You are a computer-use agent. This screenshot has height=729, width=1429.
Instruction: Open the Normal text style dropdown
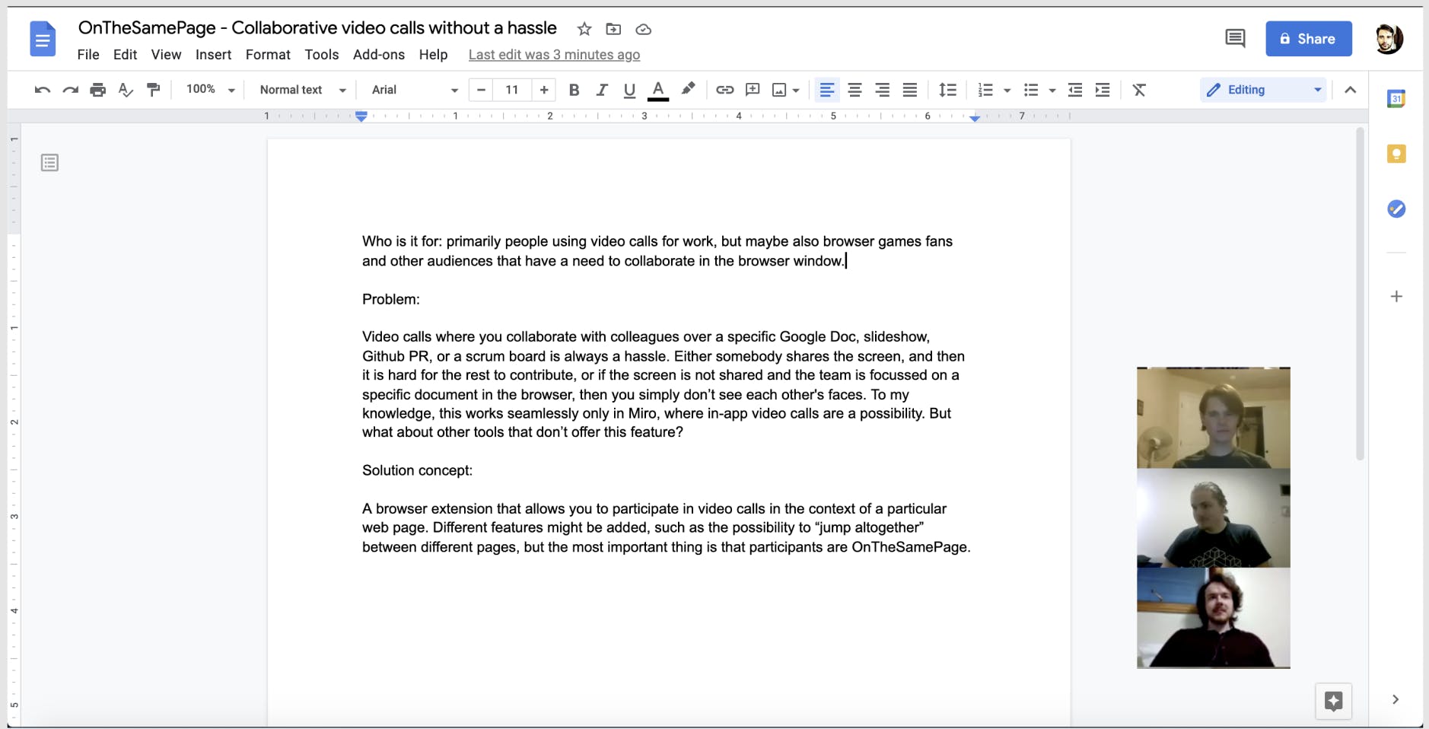pos(303,90)
